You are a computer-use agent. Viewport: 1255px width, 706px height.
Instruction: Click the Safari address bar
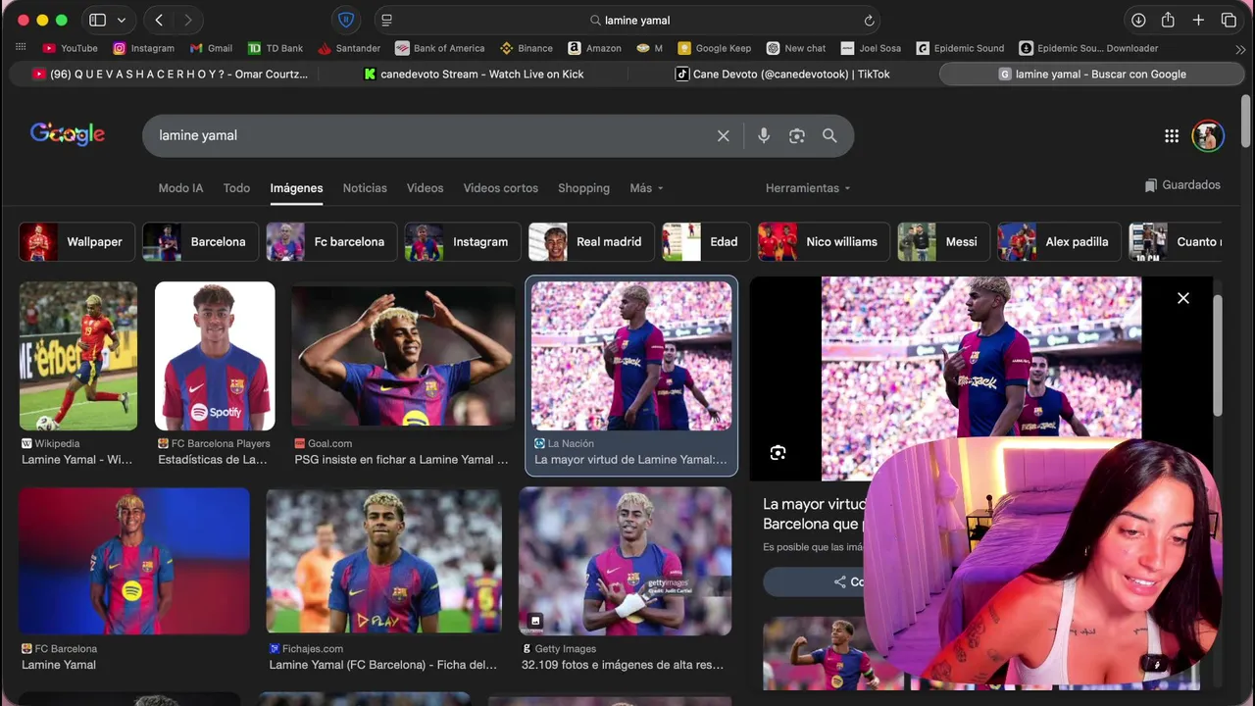(x=627, y=20)
